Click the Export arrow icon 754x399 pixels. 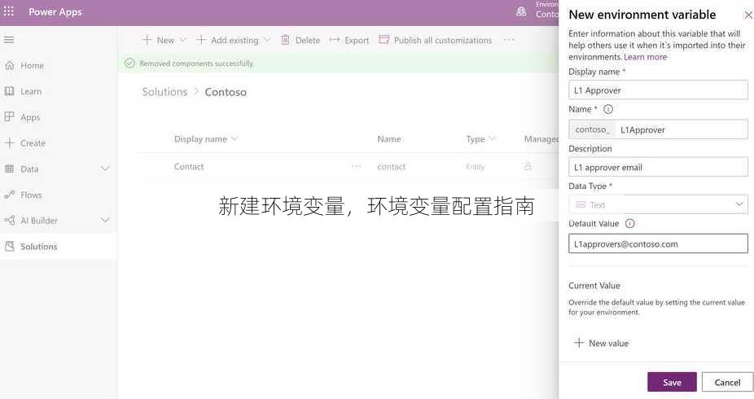tap(335, 40)
